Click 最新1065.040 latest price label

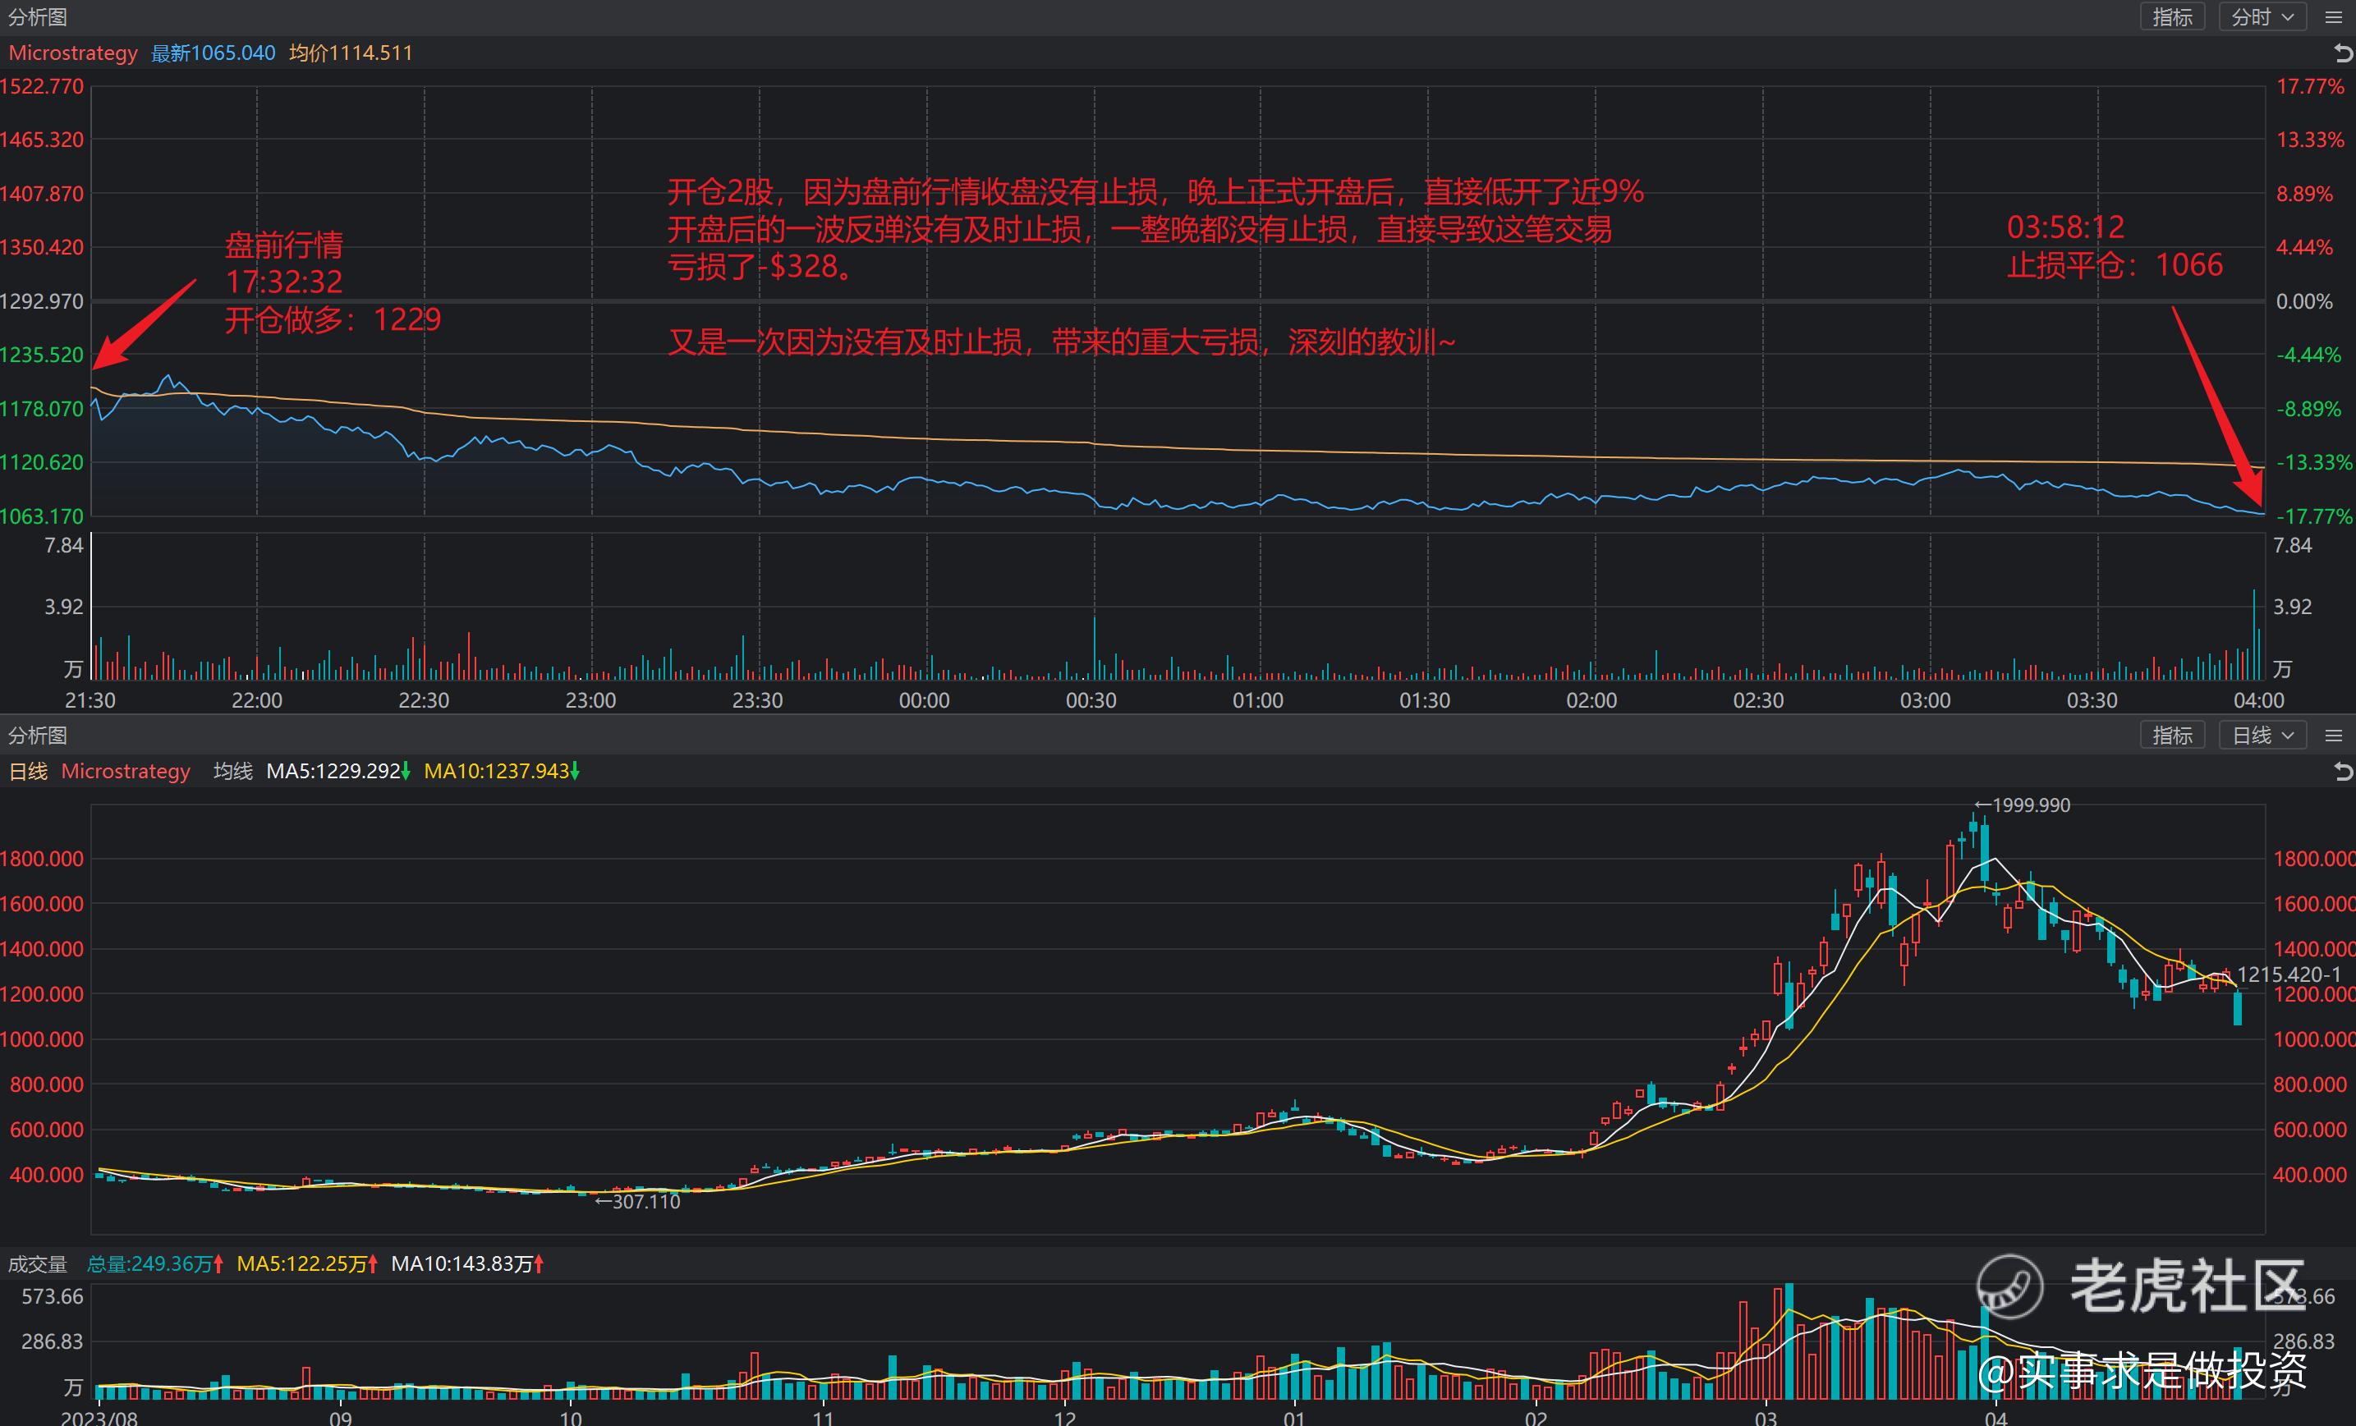tap(214, 53)
